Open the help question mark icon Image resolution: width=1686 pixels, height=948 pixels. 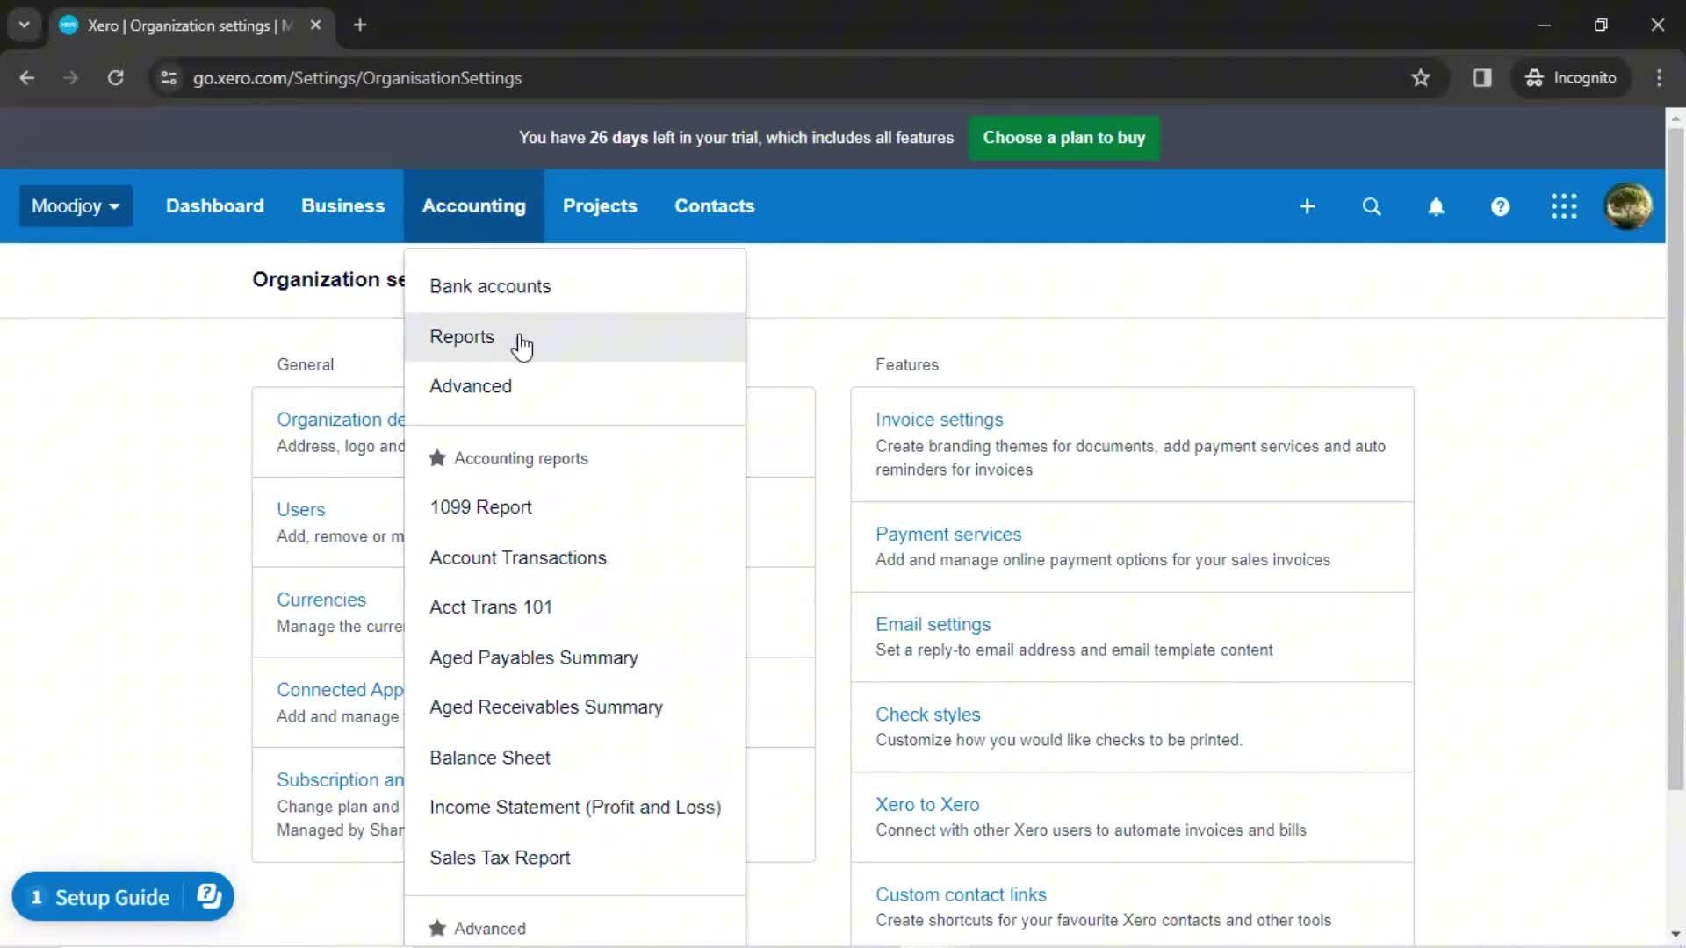(1500, 206)
